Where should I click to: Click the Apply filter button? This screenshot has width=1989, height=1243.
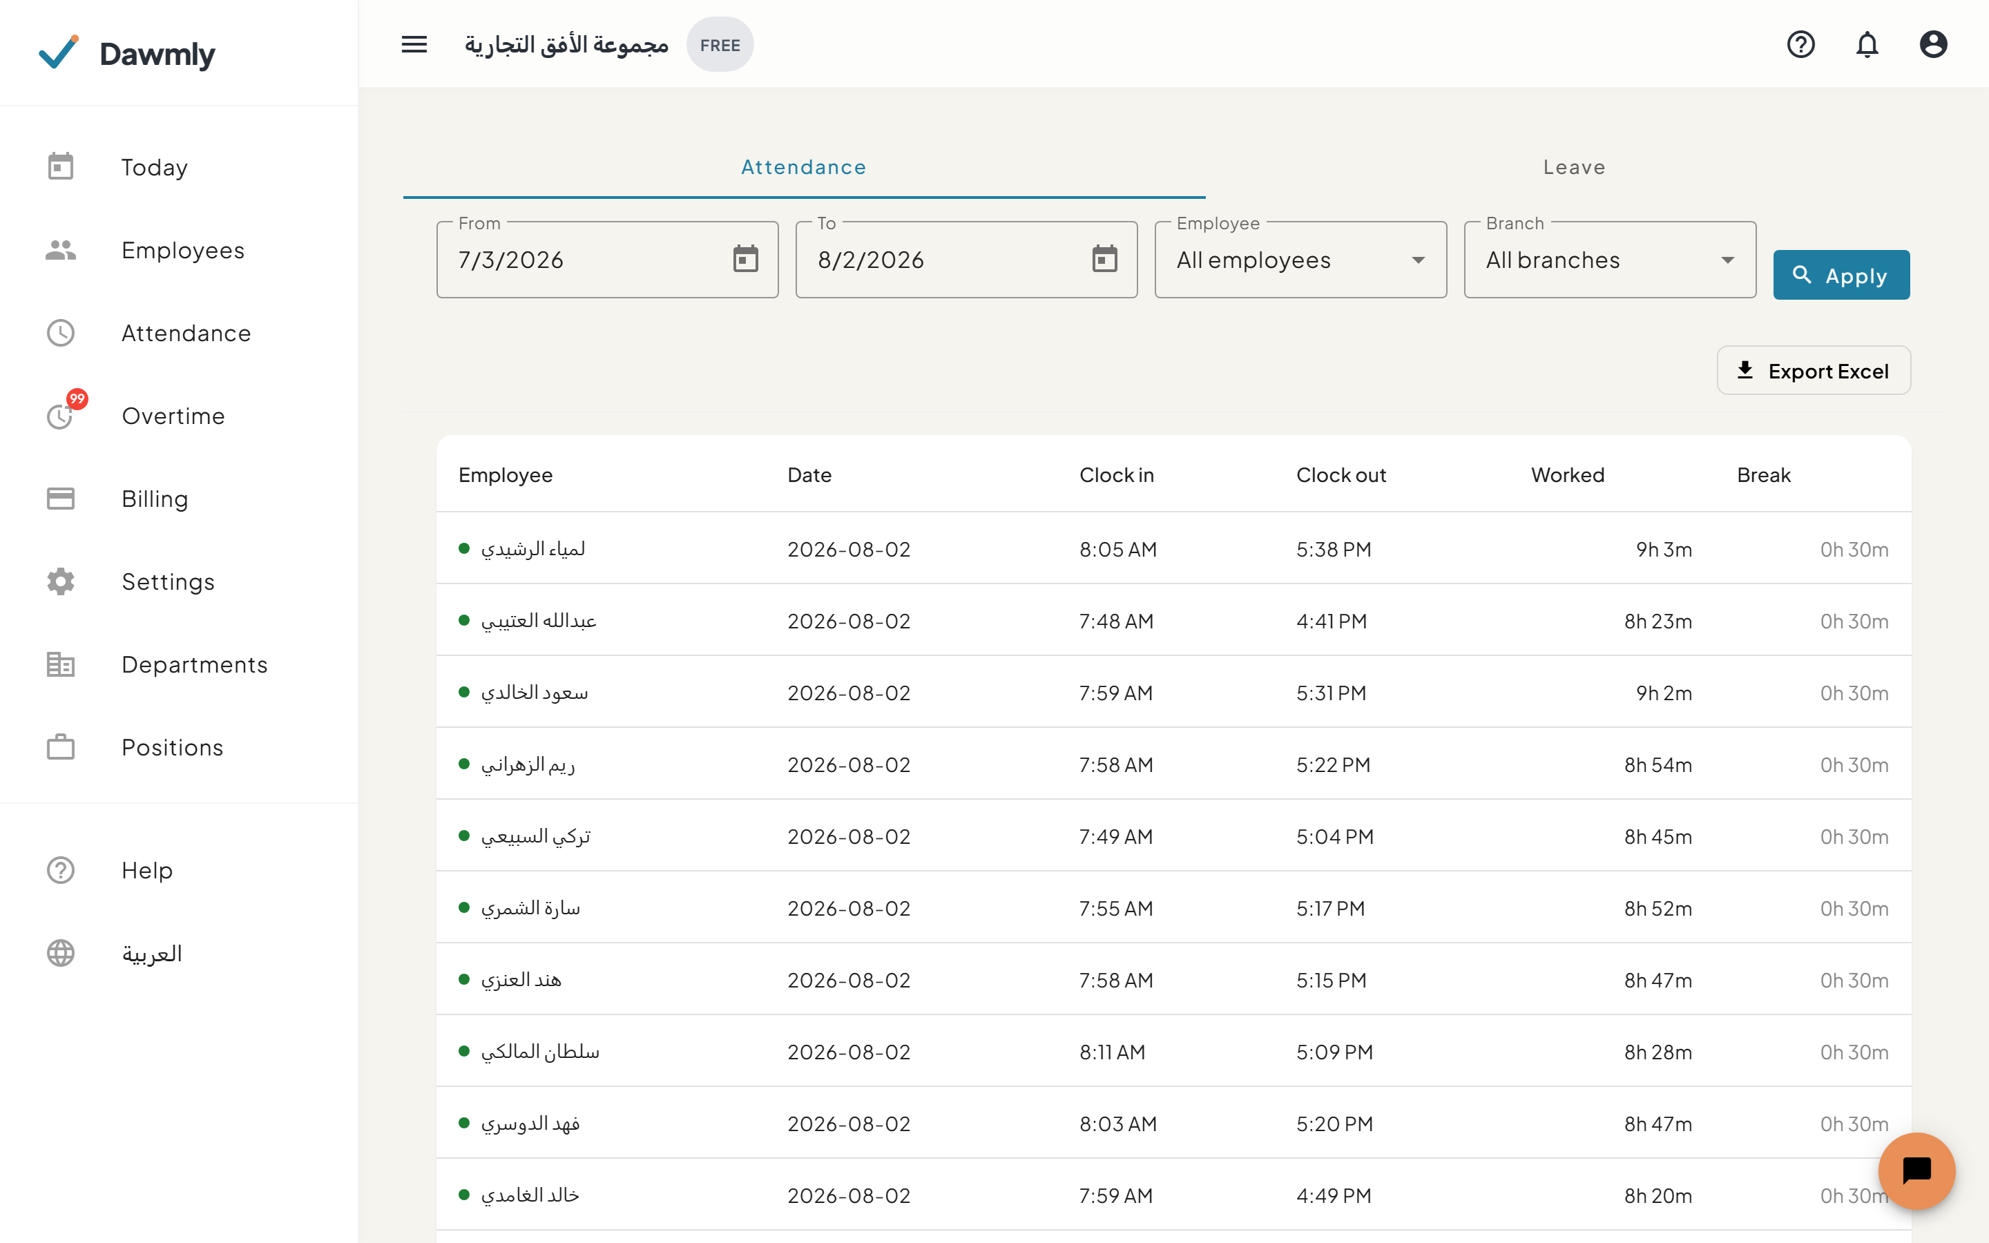tap(1841, 275)
